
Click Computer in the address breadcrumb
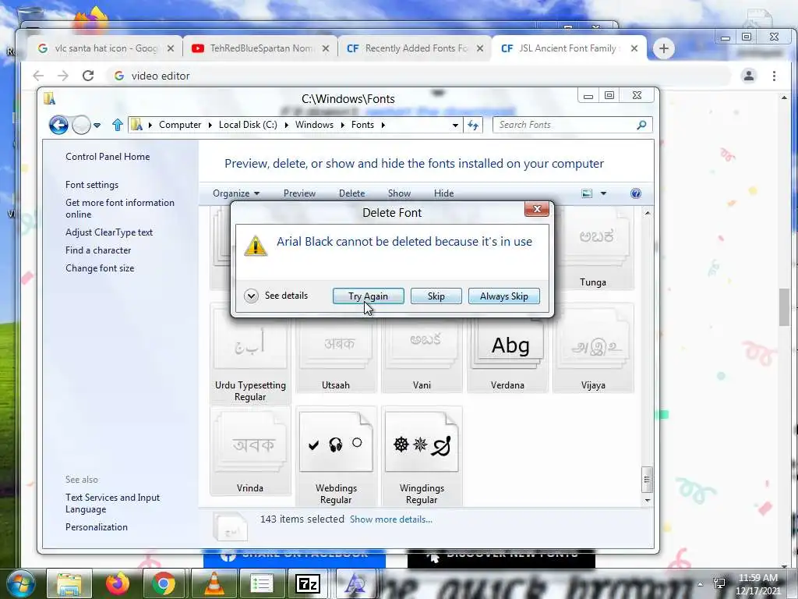[180, 125]
